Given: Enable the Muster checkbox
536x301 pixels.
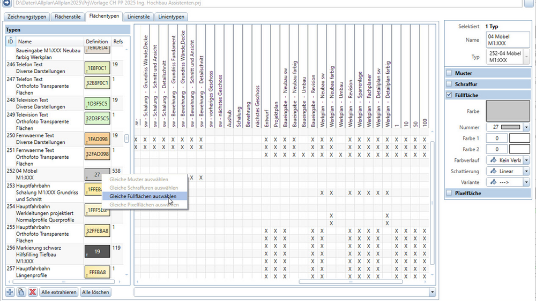Looking at the screenshot, I should tap(449, 73).
